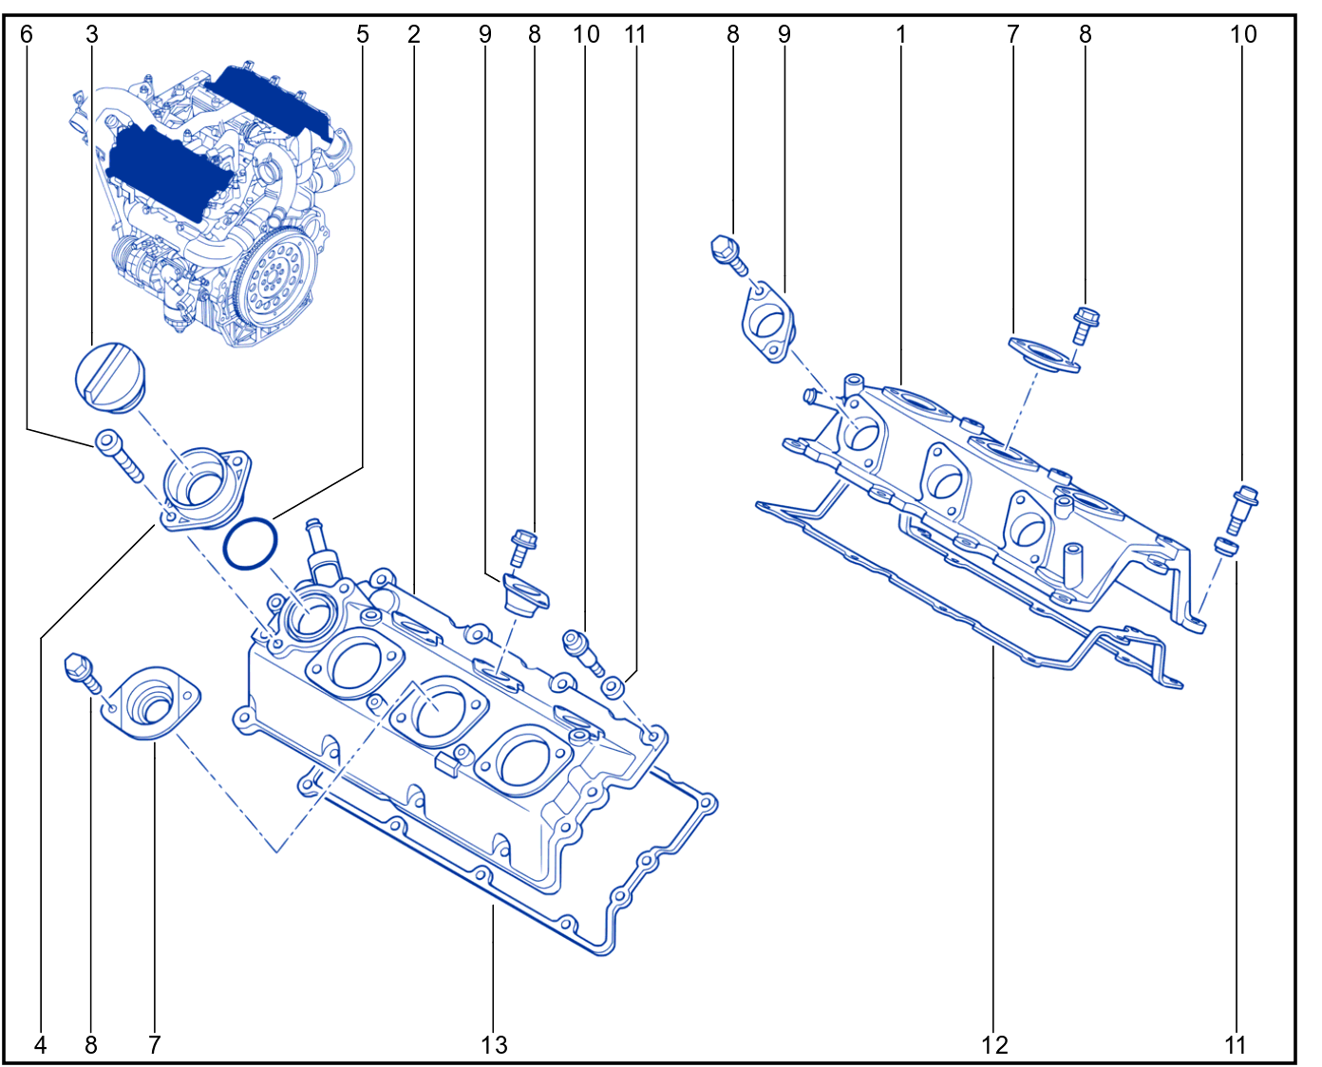Select the oval flange bracket on right cover
The height and width of the screenshot is (1067, 1322).
766,321
